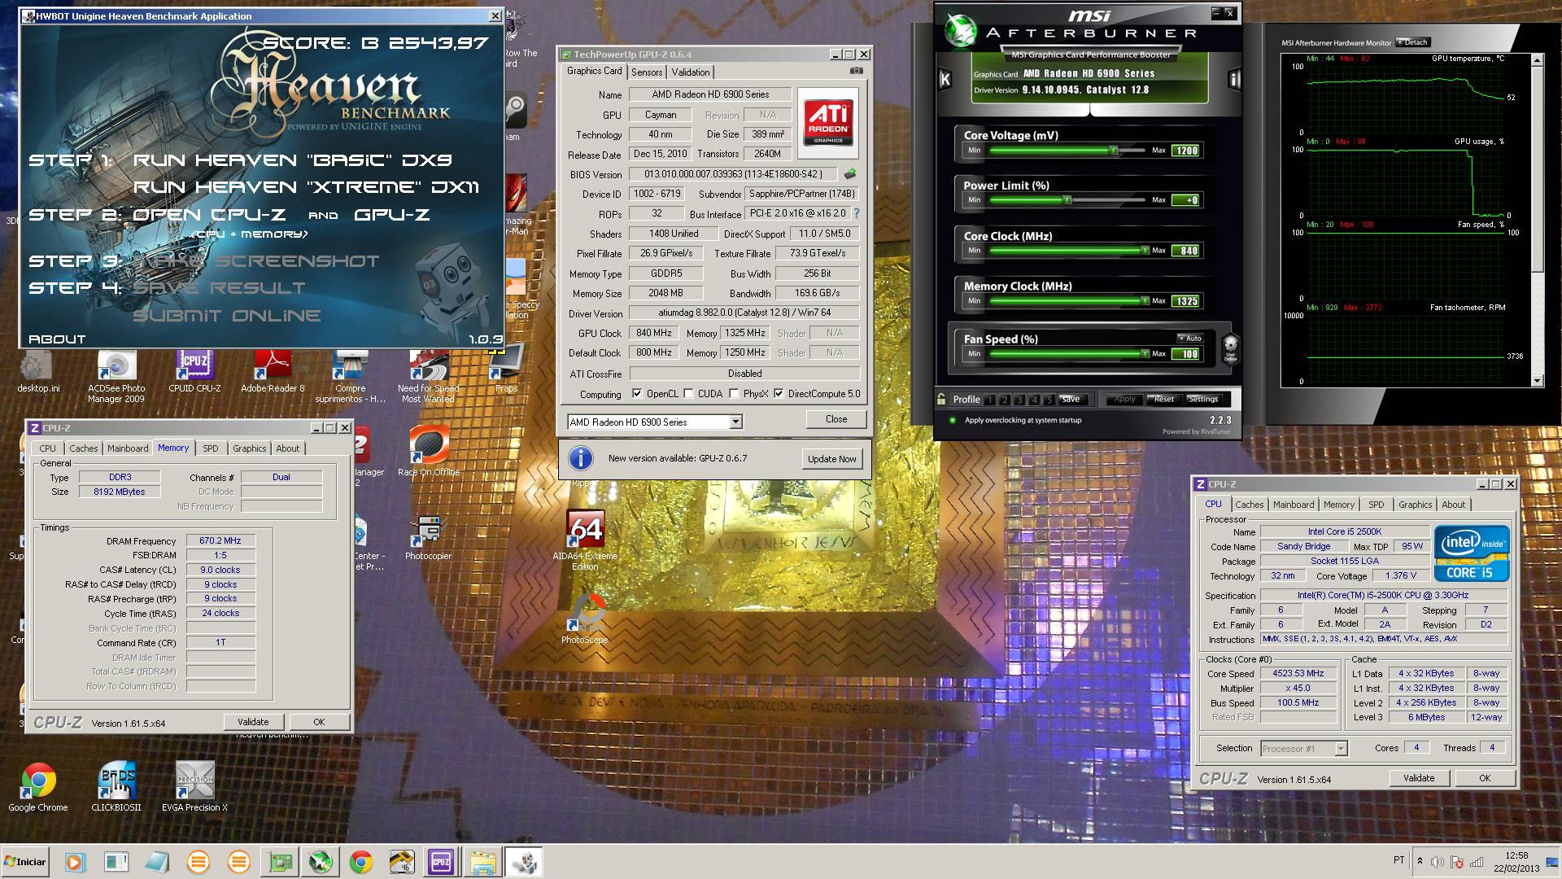Toggle the CUDA checkbox in GPU-Z
Screen dimensions: 1562x879
[x=689, y=394]
